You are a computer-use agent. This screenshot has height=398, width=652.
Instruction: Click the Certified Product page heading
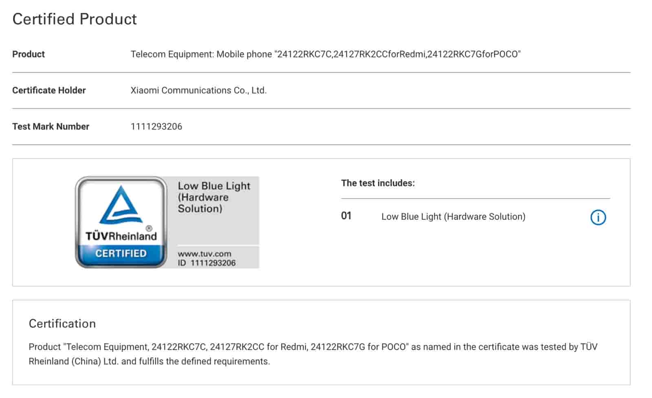tap(75, 19)
